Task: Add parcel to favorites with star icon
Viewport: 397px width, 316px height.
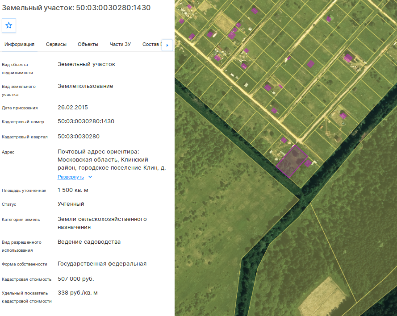Action: click(x=9, y=25)
